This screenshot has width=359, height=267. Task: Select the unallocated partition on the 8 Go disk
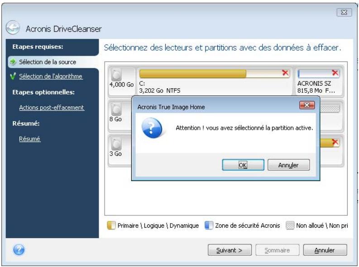click(330, 109)
